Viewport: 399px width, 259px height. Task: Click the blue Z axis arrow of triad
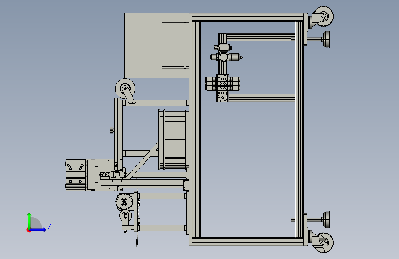pos(38,230)
